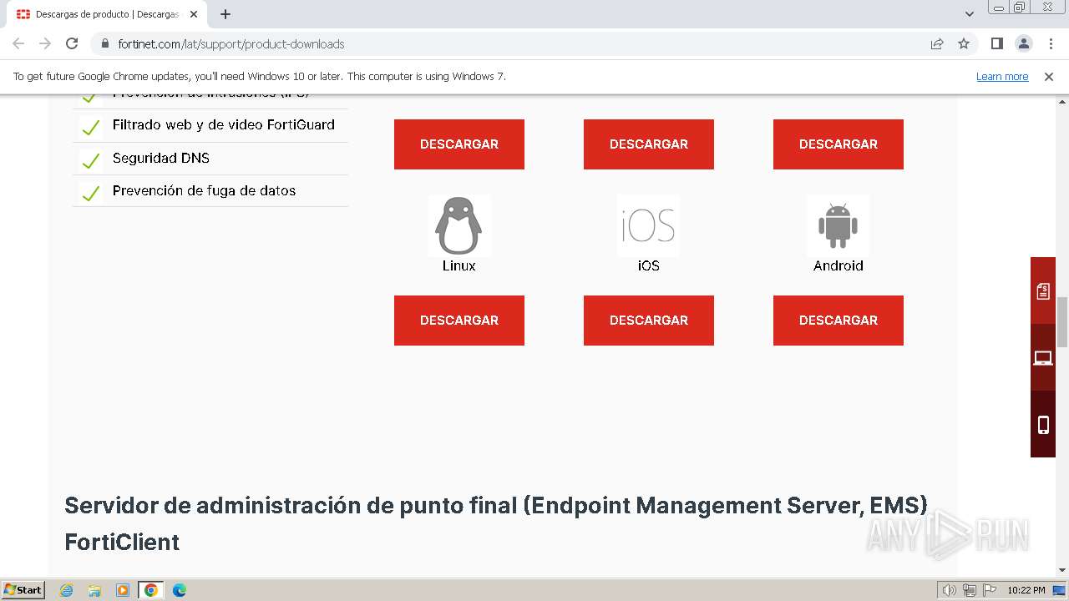Open a new tab with the plus button
The width and height of the screenshot is (1069, 601).
coord(225,14)
